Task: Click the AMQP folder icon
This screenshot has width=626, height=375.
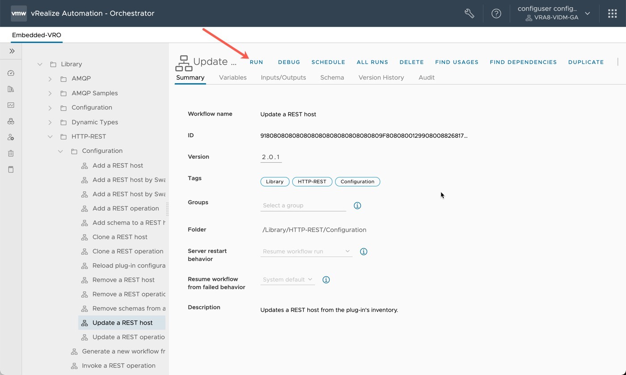Action: [x=63, y=78]
